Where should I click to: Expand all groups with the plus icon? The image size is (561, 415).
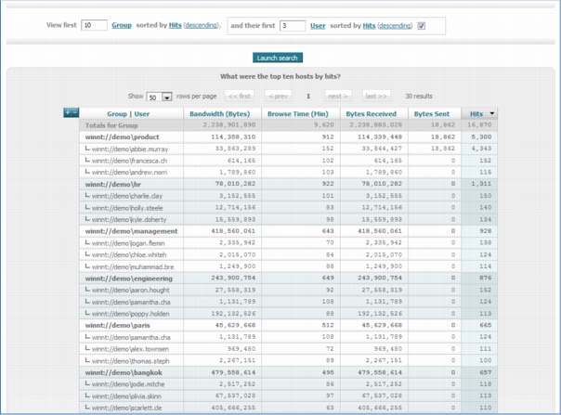(68, 113)
